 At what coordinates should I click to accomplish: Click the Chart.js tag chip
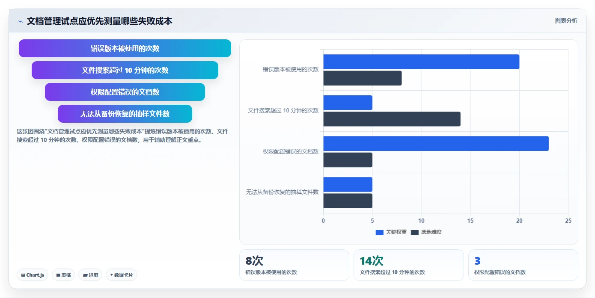[x=33, y=275]
